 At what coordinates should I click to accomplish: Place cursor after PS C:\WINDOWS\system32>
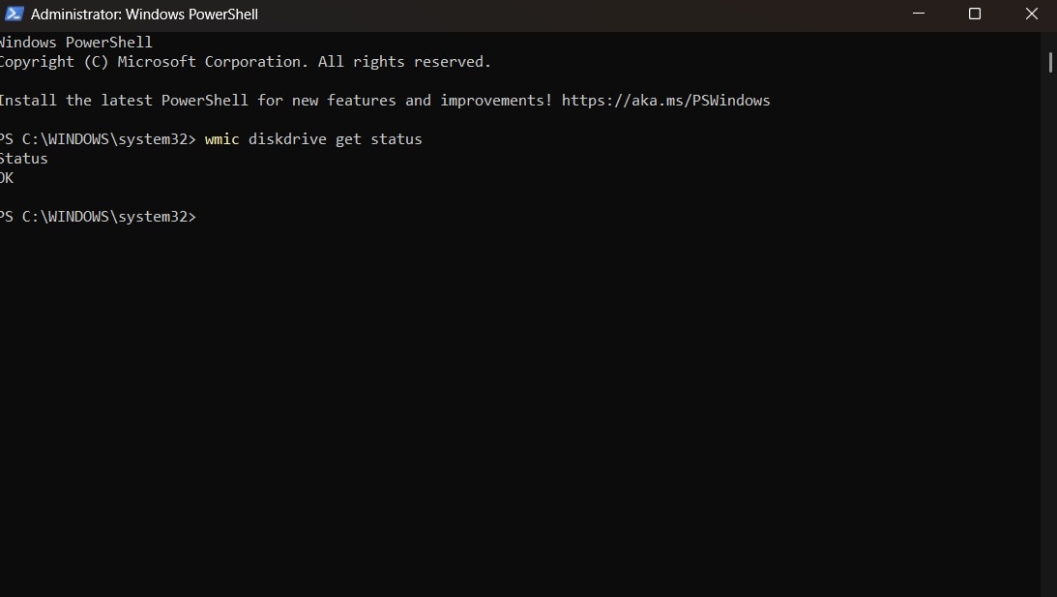point(203,216)
